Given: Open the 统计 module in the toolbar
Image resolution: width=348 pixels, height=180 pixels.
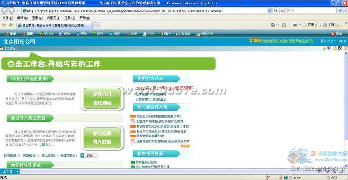Looking at the screenshot, I should coord(165,34).
